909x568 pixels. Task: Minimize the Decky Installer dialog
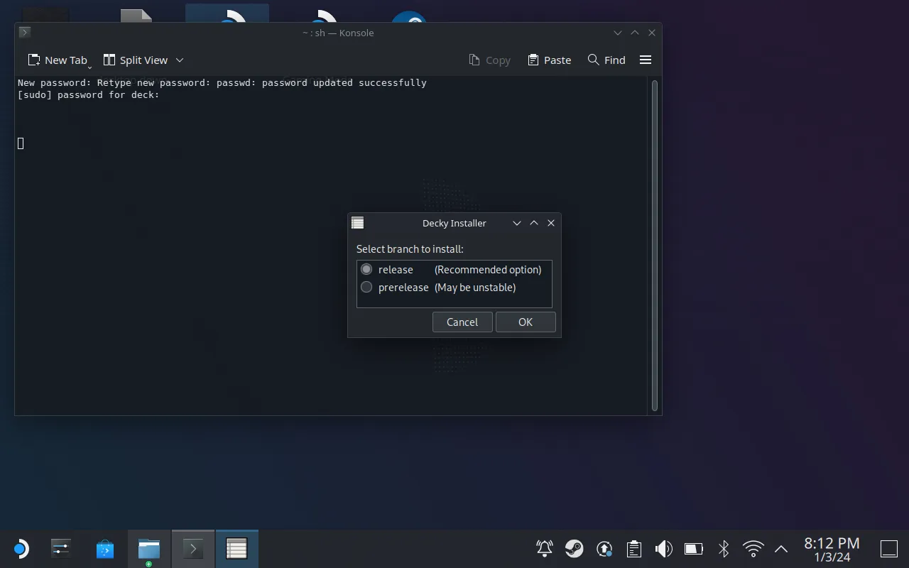coord(517,223)
